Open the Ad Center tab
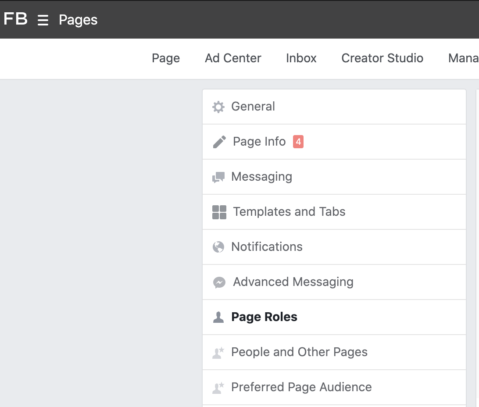 (x=233, y=58)
